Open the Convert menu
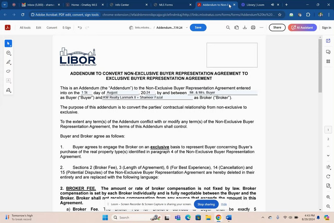This screenshot has width=334, height=223. [x=52, y=27]
